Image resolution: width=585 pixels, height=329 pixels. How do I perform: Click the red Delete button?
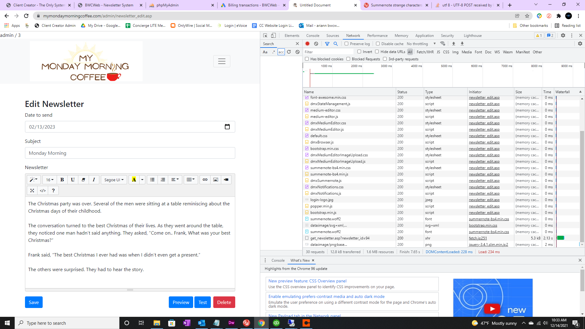224,302
